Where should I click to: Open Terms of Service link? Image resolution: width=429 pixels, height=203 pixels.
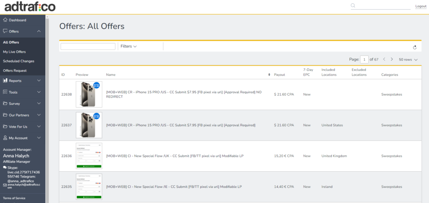pyautogui.click(x=14, y=198)
